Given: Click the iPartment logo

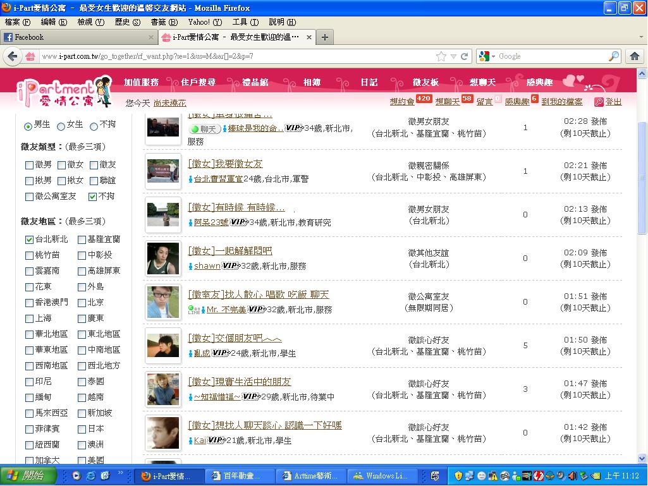Looking at the screenshot, I should point(63,92).
